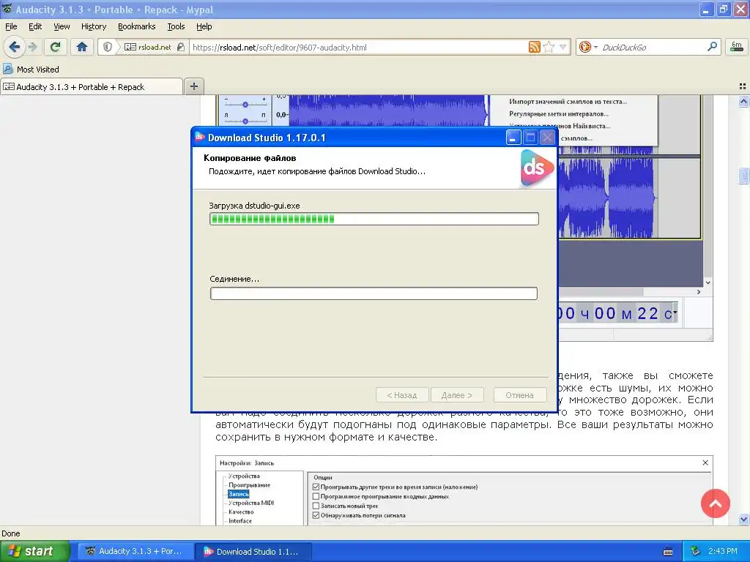This screenshot has height=562, width=750.
Task: Click the search magnifier icon
Action: tap(712, 46)
